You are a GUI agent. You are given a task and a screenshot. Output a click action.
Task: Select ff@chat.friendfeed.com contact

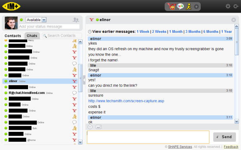(x=40, y=93)
